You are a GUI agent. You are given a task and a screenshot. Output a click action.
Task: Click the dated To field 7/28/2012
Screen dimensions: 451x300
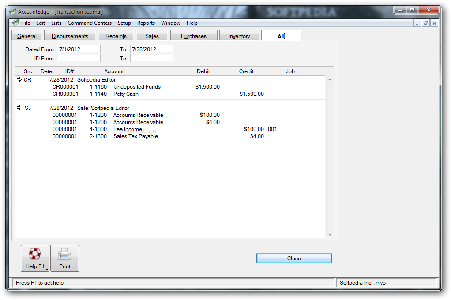151,49
